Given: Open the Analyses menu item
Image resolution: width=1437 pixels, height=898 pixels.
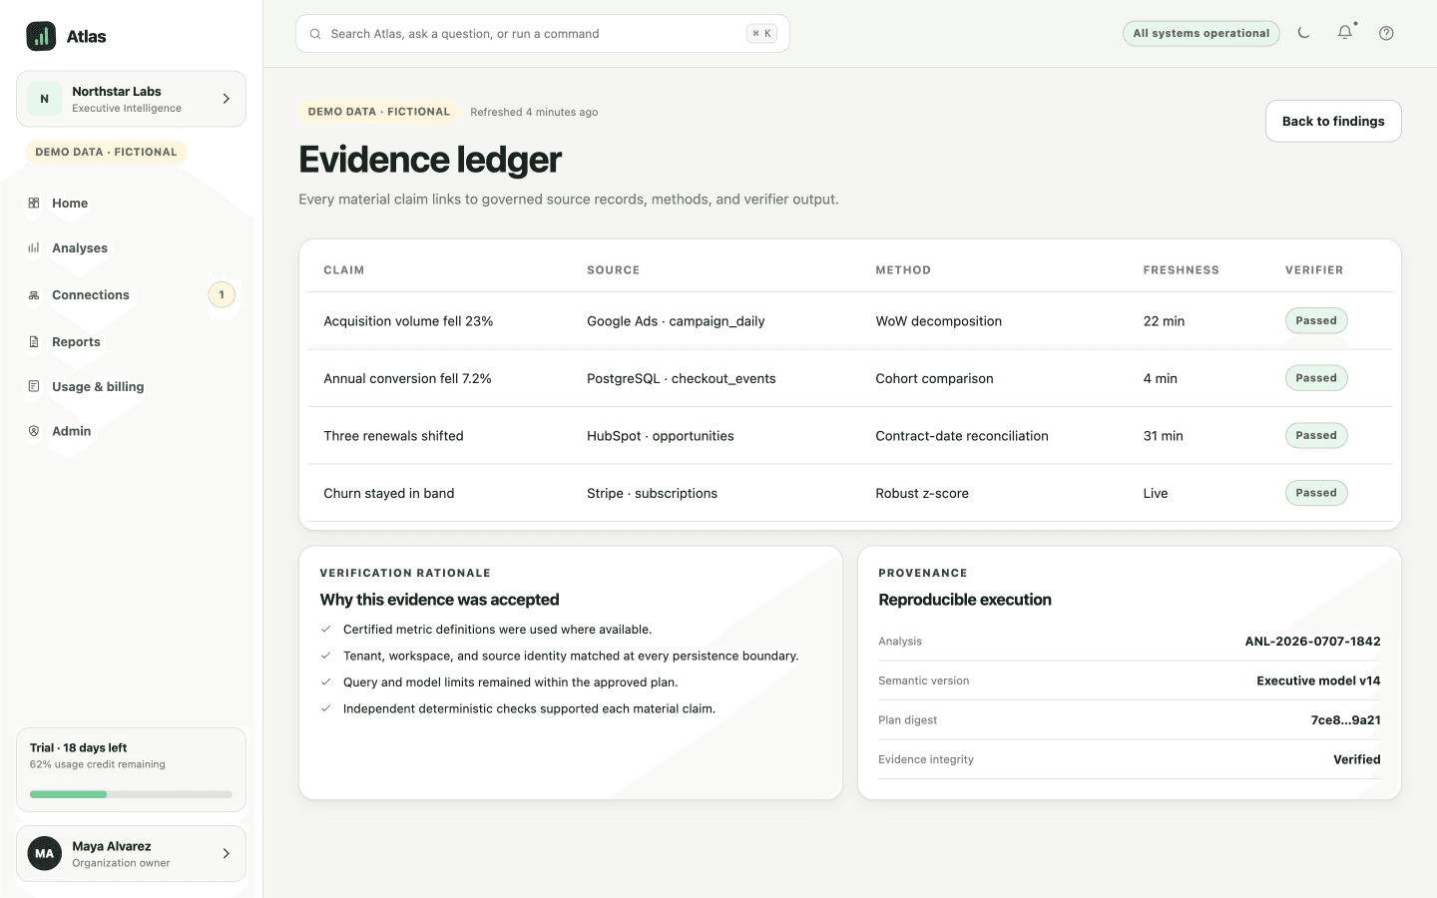Looking at the screenshot, I should click(x=131, y=247).
